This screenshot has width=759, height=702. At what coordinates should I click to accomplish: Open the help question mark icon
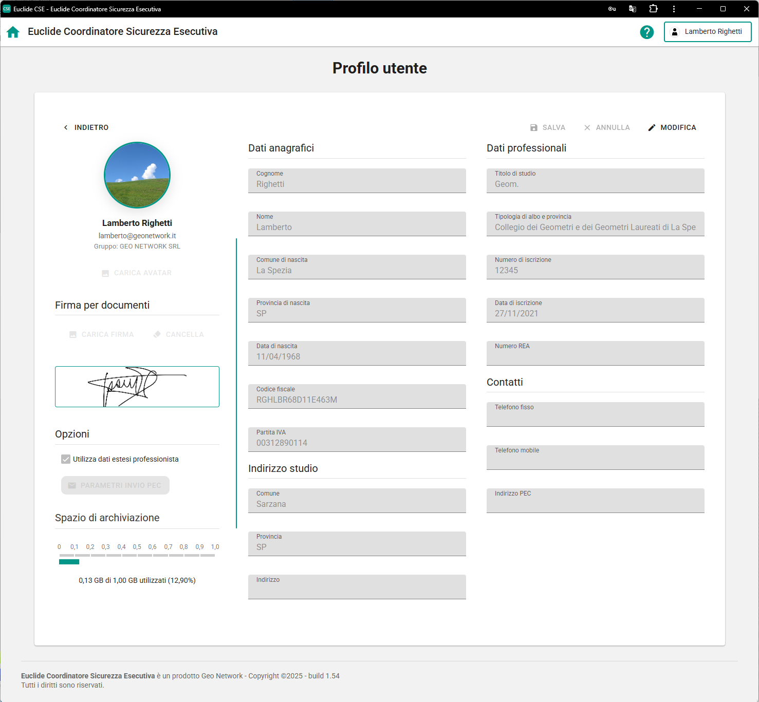(646, 32)
